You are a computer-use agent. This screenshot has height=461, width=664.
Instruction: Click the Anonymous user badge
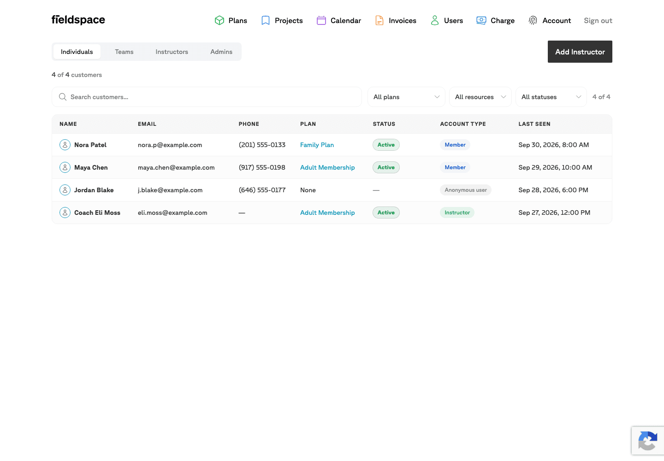466,190
